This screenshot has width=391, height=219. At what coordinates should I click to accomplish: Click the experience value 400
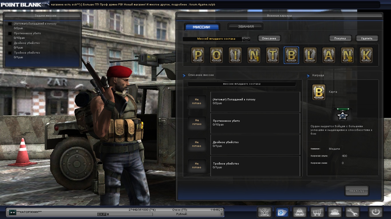point(344,156)
